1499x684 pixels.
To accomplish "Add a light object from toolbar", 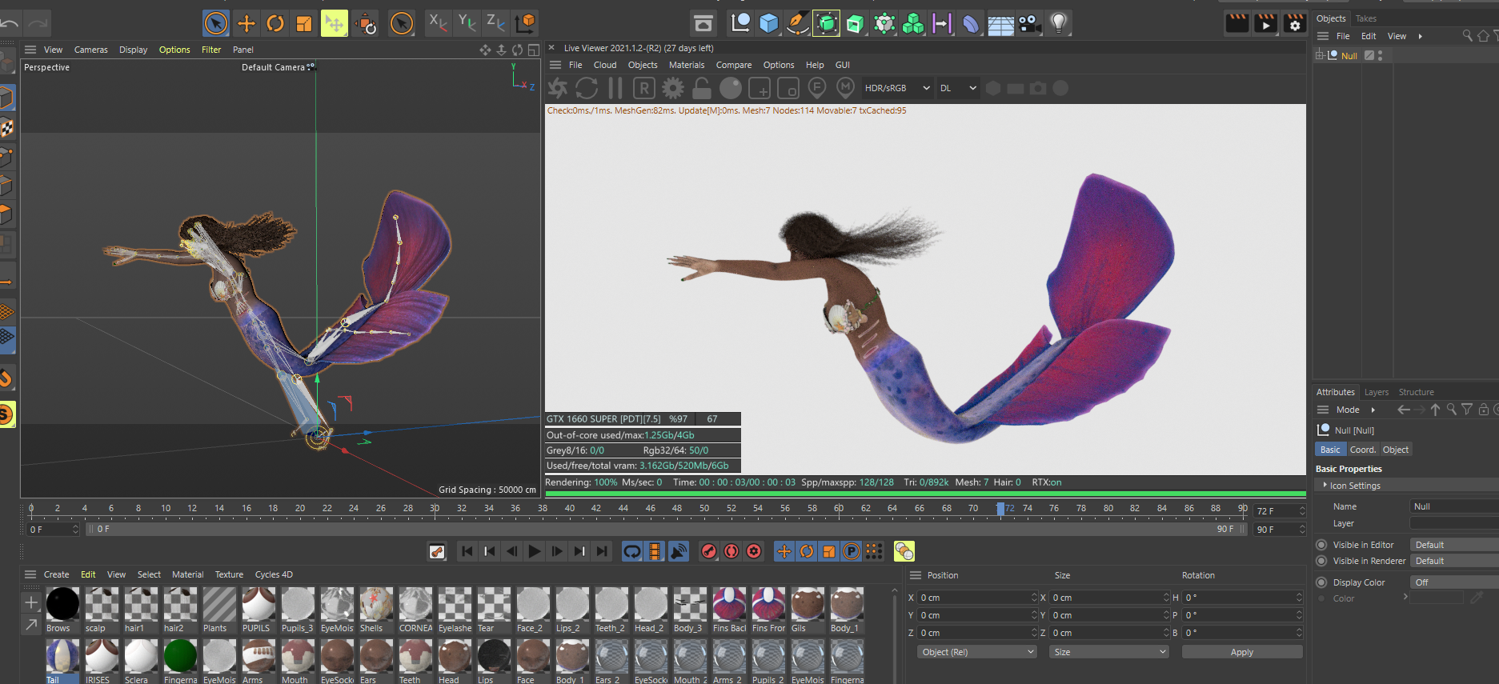I will (1059, 23).
